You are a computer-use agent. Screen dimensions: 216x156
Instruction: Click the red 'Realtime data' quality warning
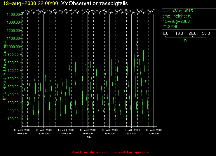pyautogui.click(x=110, y=152)
